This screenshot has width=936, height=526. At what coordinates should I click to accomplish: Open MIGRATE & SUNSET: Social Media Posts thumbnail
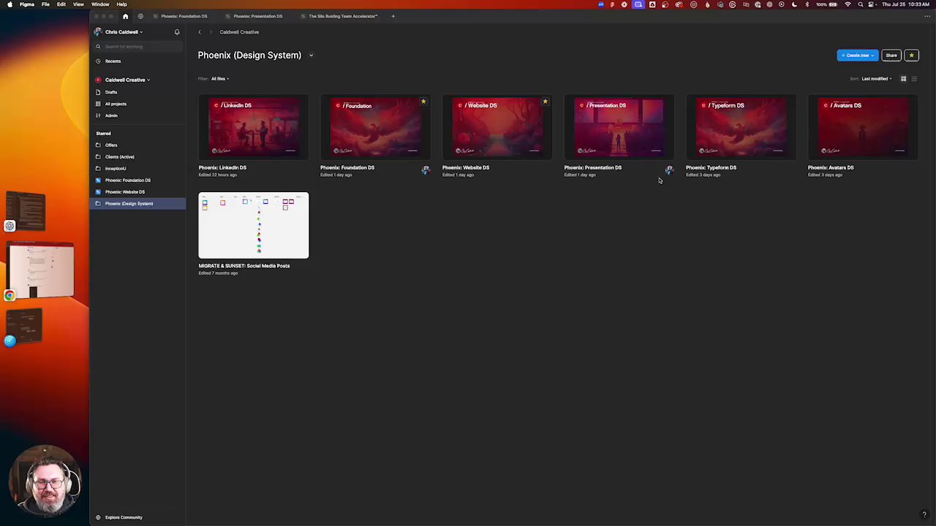254,226
